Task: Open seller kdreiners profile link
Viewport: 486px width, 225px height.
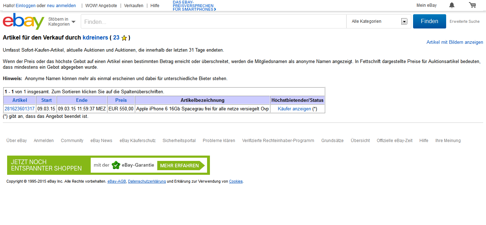Action: click(95, 37)
